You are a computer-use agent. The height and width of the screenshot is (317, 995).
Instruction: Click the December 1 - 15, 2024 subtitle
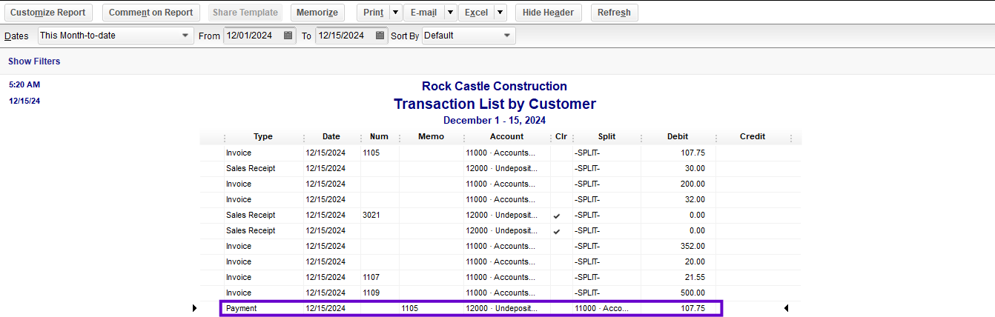[x=495, y=120]
